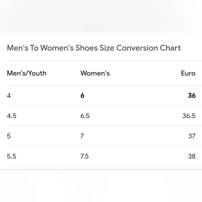Click bold Women's size 6 cell
202x202 pixels.
[x=83, y=95]
